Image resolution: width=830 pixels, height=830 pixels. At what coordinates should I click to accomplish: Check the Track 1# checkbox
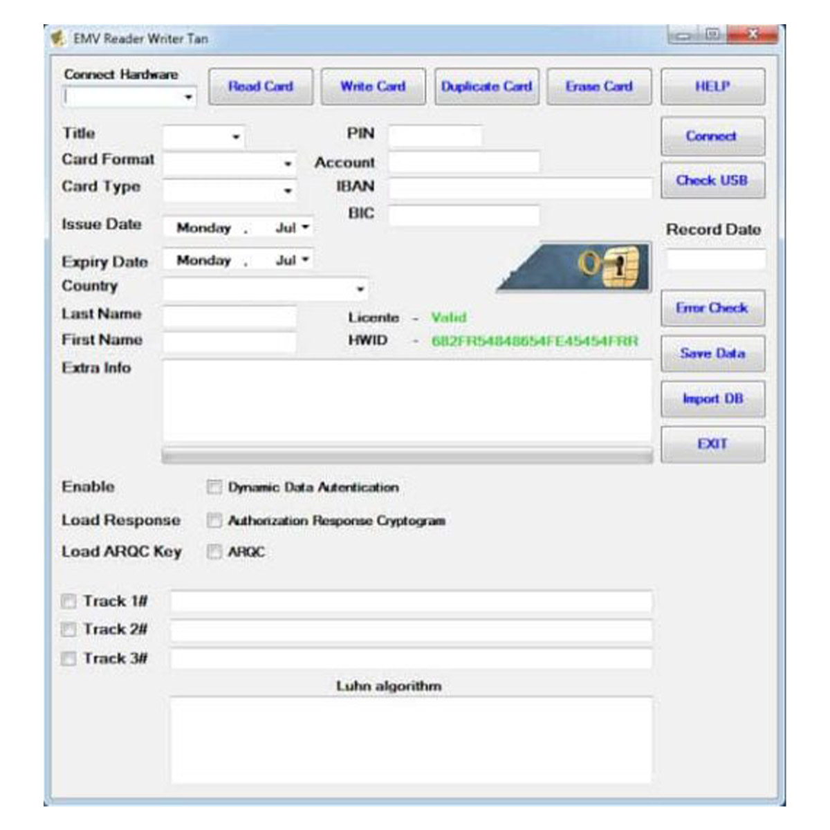pyautogui.click(x=68, y=602)
